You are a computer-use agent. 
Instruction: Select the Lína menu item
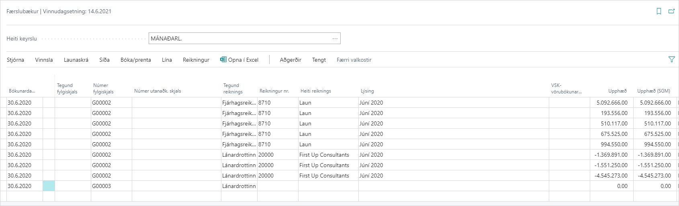[167, 60]
